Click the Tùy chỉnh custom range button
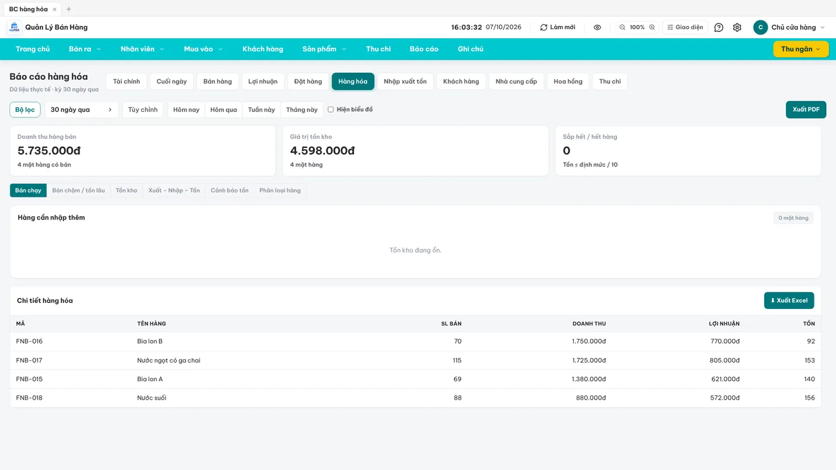Viewport: 836px width, 470px height. (x=143, y=110)
